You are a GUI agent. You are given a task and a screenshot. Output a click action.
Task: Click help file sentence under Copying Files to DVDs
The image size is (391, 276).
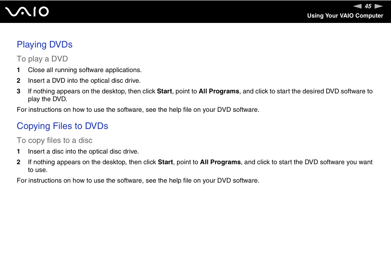point(138,181)
